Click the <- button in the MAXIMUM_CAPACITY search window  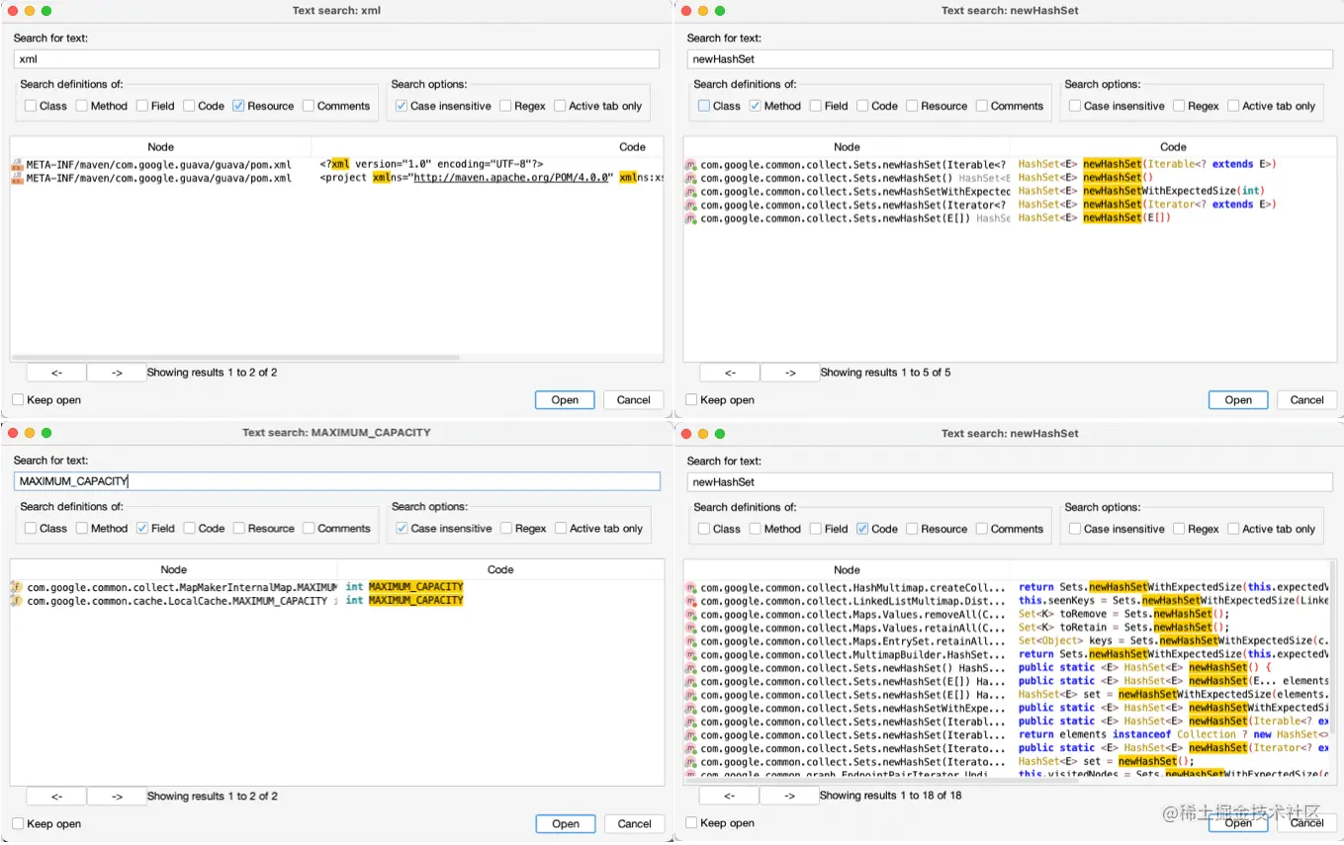56,796
